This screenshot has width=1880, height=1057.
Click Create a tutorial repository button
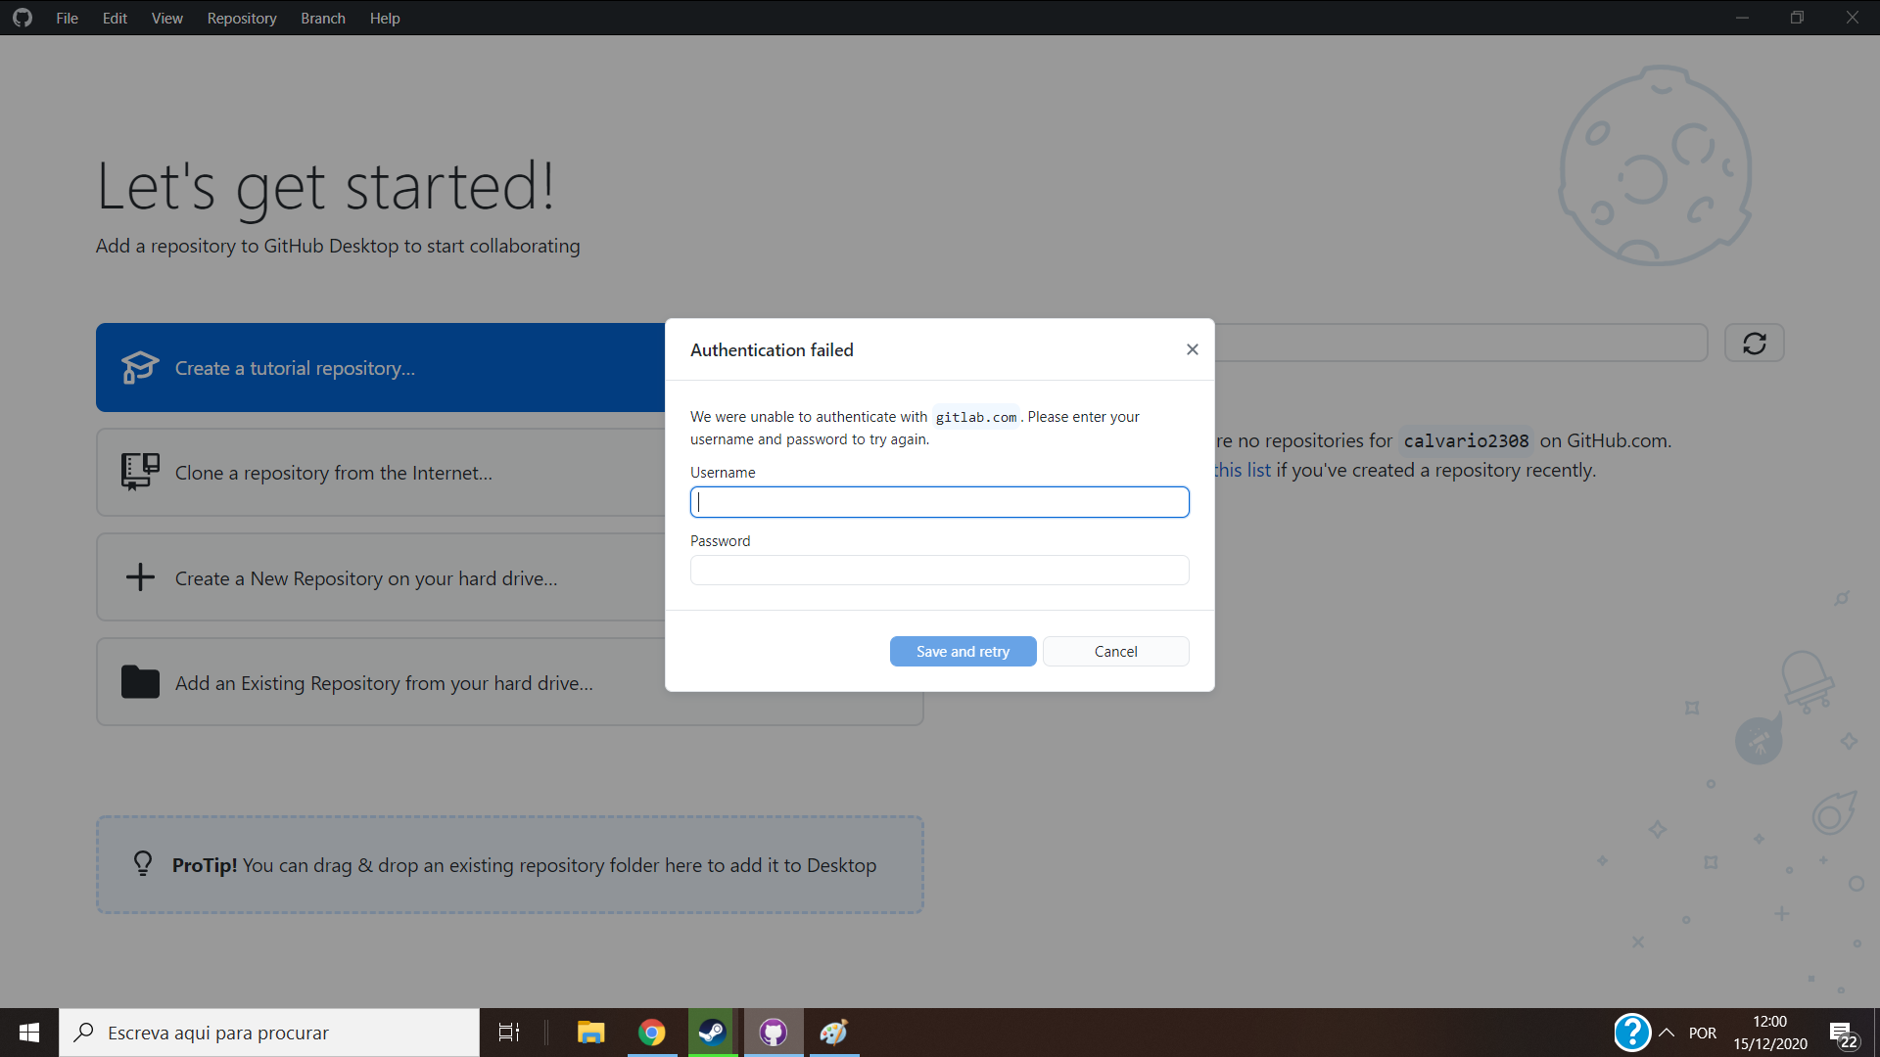tap(381, 368)
